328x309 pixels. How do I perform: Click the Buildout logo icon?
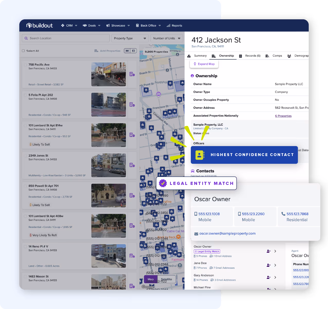[29, 25]
